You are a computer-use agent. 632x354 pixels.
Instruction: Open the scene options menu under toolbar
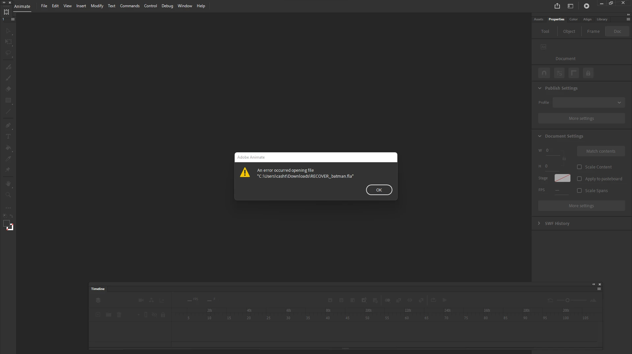[x=13, y=19]
